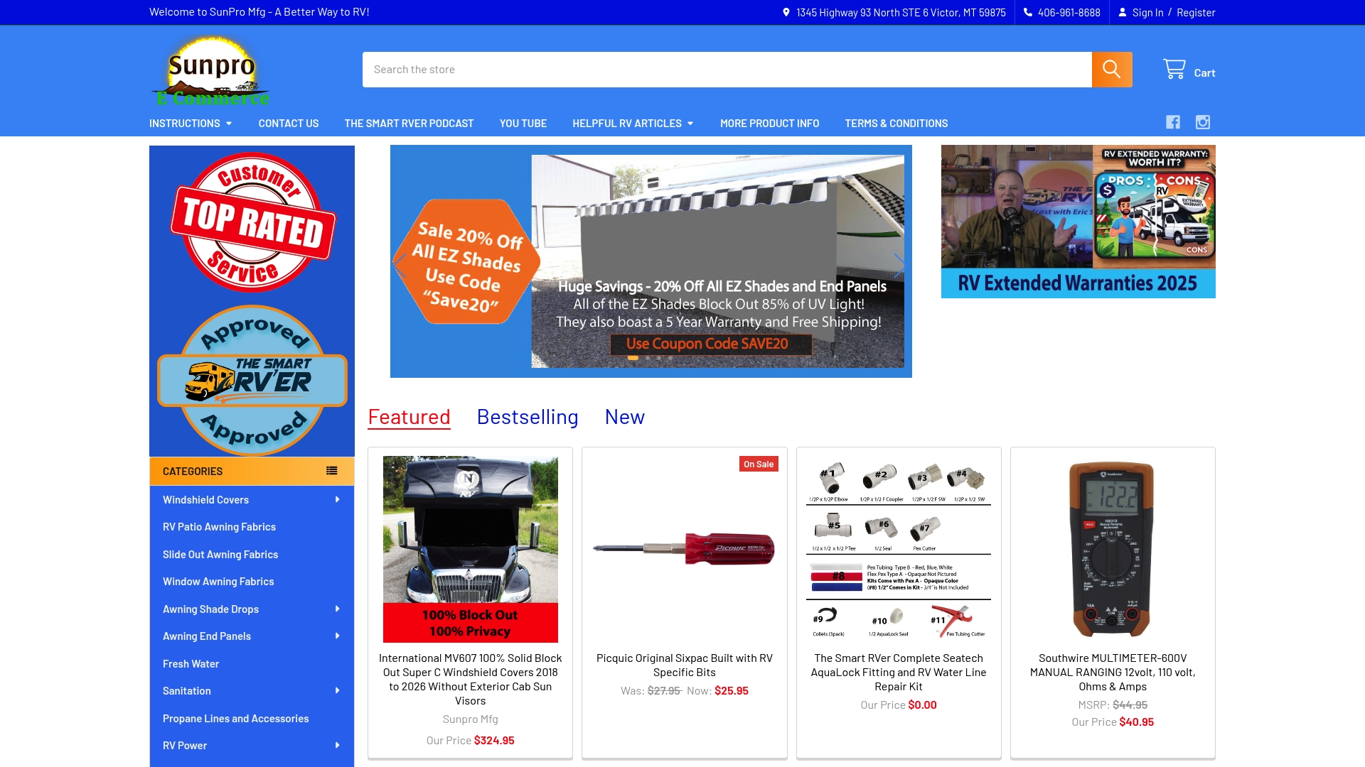Switch to the Bestselling tab
Viewport: 1365px width, 767px height.
tap(528, 417)
